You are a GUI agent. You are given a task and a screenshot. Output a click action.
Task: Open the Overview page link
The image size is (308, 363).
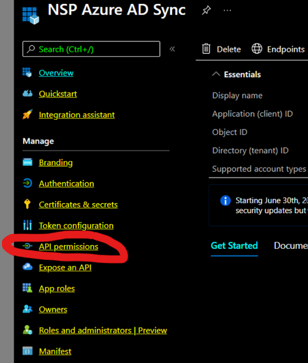click(56, 73)
